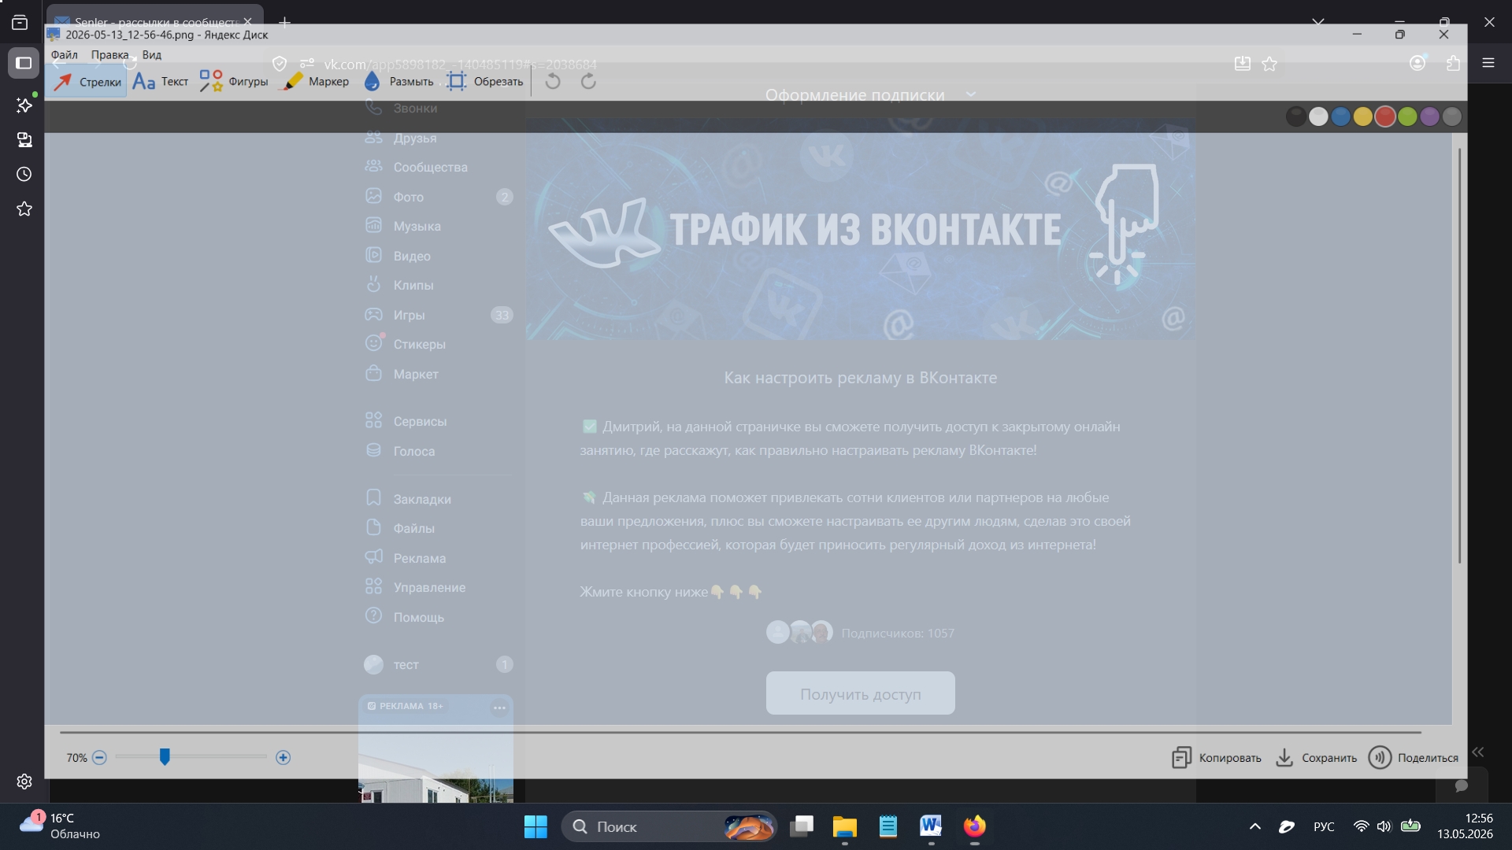Screen dimensions: 1512x850
Task: Open History from the browser sidebar
Action: (24, 174)
